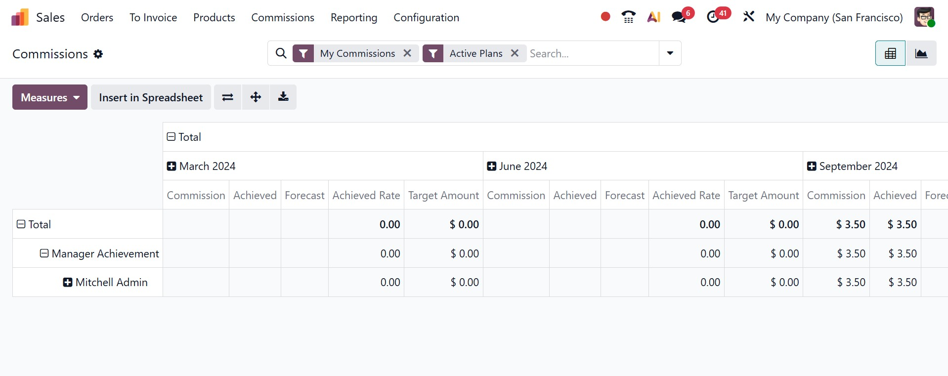Open the activities clock icon
Viewport: 948px width, 376px height.
coord(713,17)
